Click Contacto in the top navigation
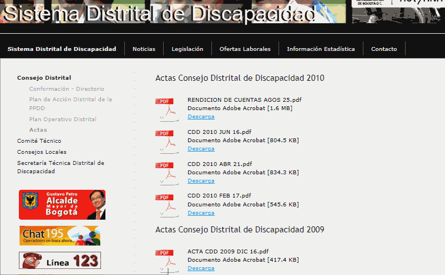Viewport: 445px width, 275px height. (384, 49)
